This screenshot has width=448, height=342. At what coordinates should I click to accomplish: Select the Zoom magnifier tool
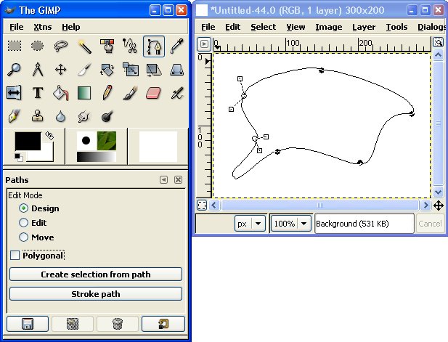click(x=15, y=70)
